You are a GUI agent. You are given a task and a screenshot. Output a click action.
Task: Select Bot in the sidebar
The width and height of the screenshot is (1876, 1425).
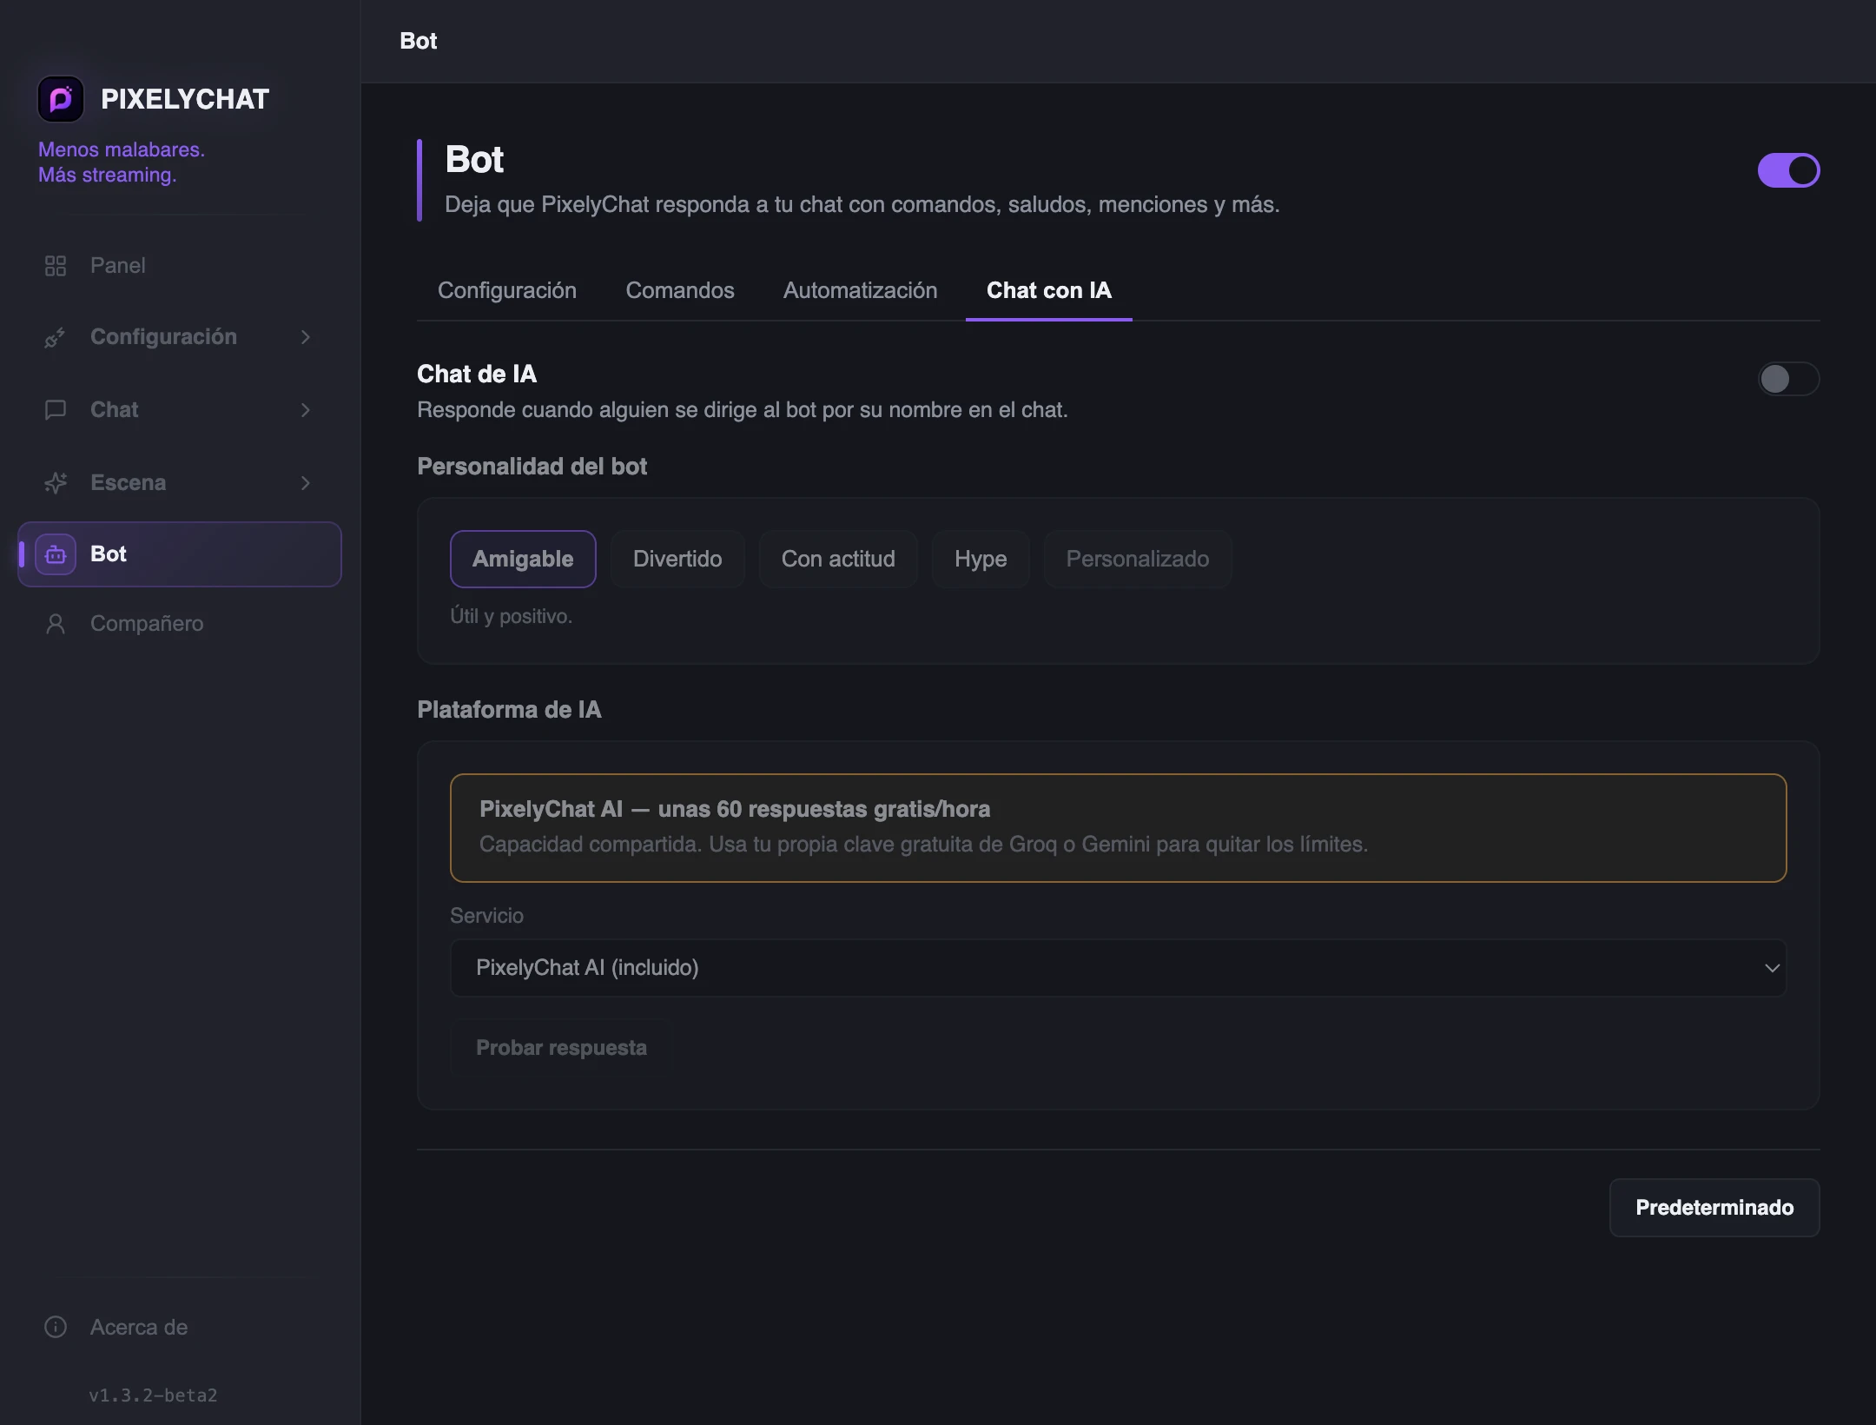tap(179, 554)
